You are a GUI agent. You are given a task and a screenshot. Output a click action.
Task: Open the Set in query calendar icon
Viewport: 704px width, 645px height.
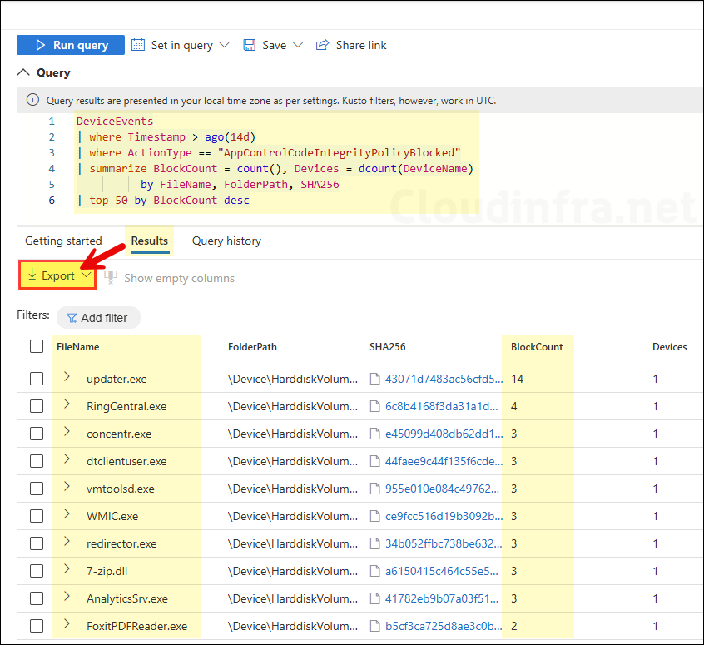click(x=138, y=45)
